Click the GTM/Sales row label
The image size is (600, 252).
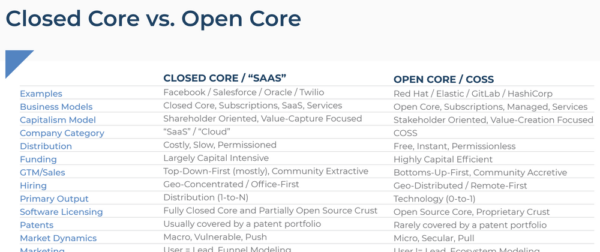[x=43, y=172]
